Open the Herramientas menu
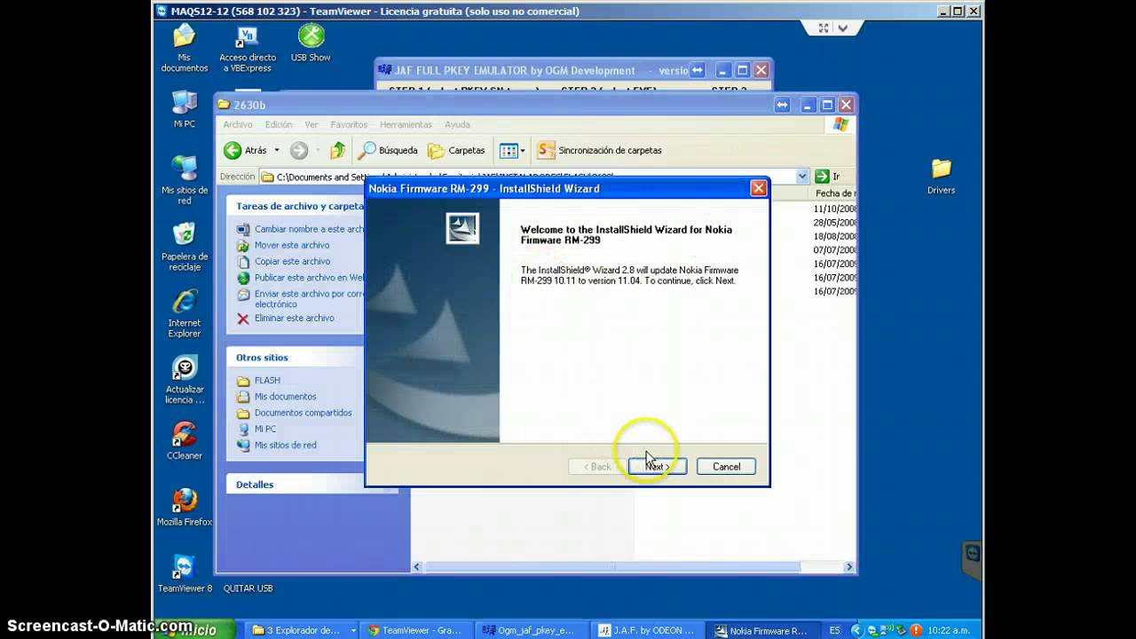Image resolution: width=1136 pixels, height=639 pixels. [406, 125]
